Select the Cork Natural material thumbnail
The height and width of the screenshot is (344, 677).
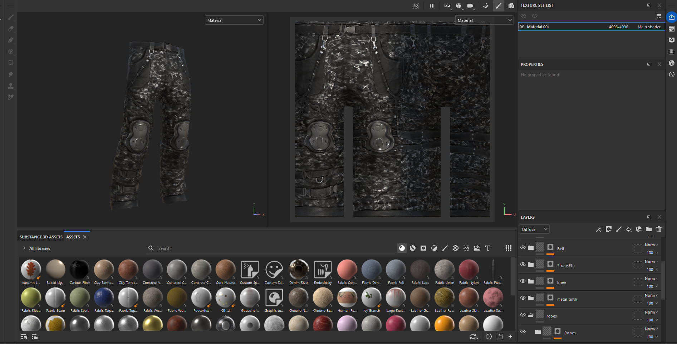pos(226,270)
